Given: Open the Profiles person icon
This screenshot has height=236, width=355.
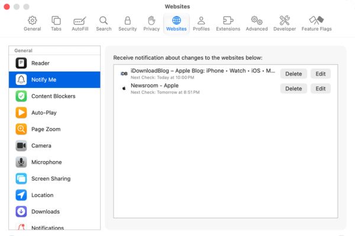Looking at the screenshot, I should tap(201, 20).
